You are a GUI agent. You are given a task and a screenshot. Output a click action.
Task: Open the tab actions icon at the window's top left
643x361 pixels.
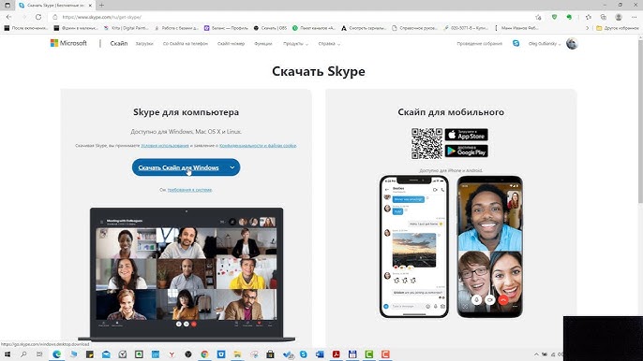point(7,6)
